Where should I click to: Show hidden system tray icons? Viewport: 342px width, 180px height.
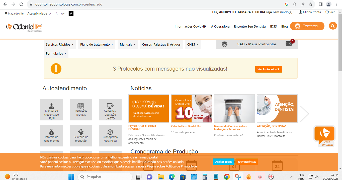tap(292, 177)
